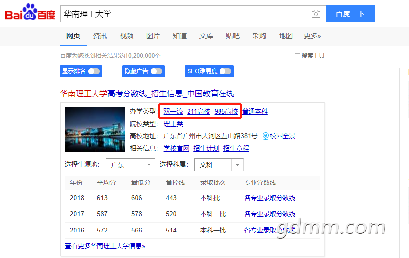Click the camera image search icon

[x=315, y=14]
